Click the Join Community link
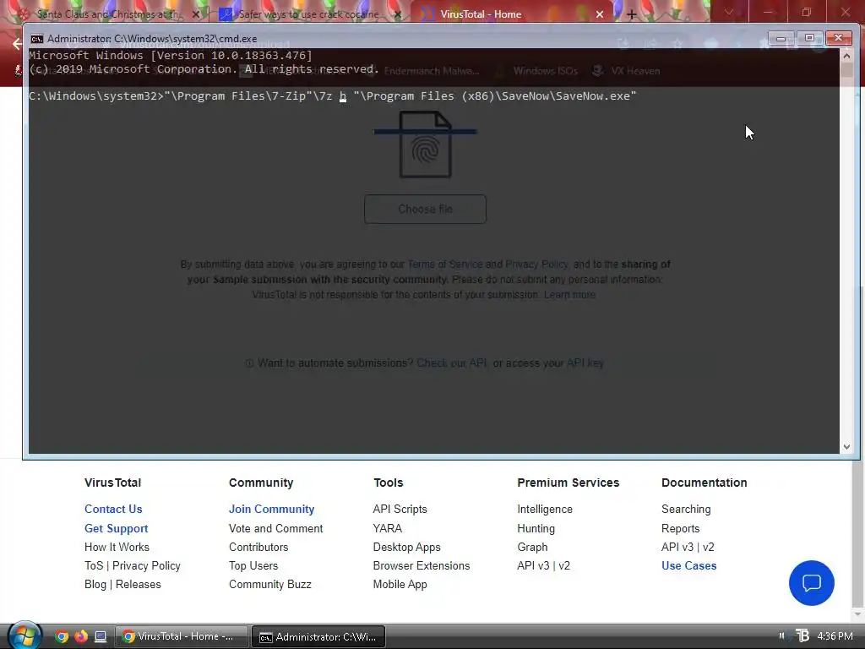 (271, 509)
